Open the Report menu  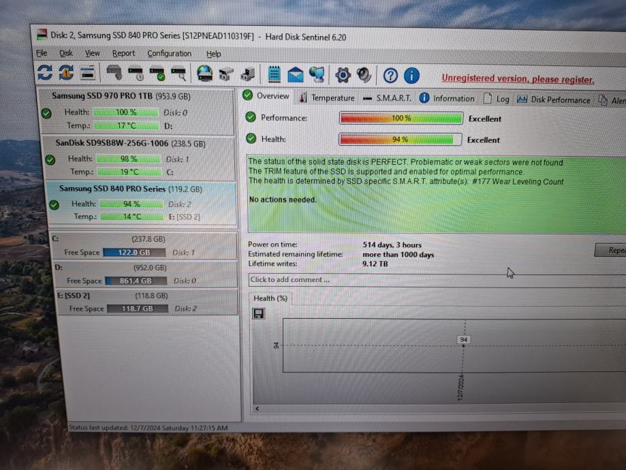123,53
